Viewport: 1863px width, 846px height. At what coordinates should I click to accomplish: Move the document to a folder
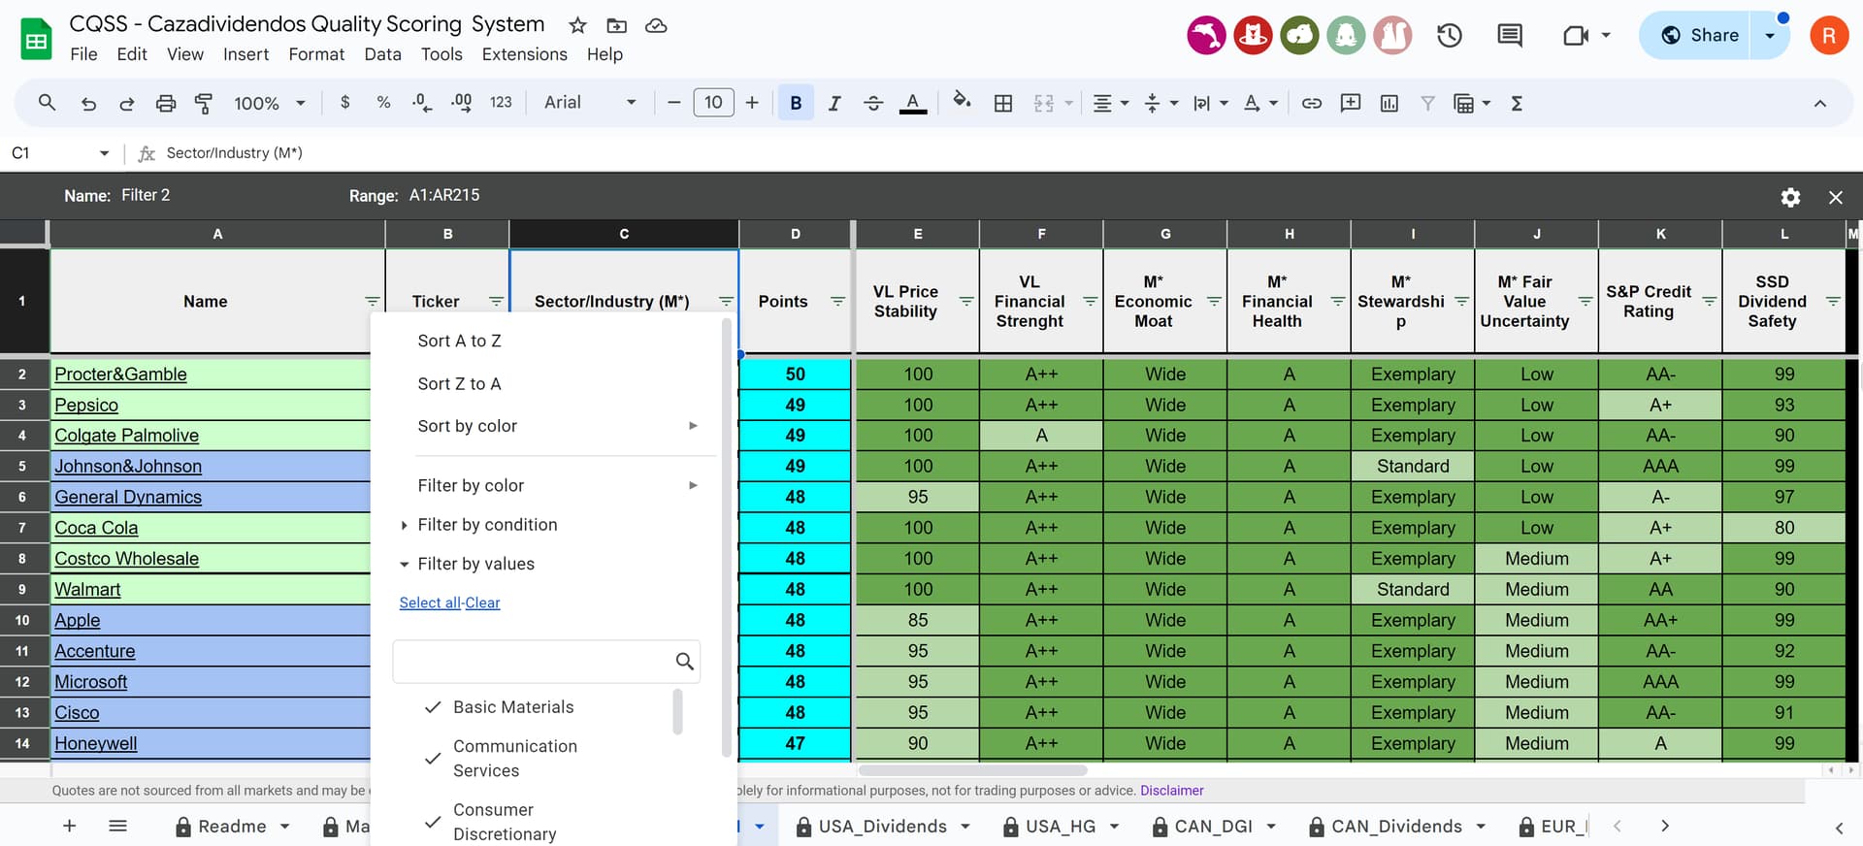(x=616, y=25)
